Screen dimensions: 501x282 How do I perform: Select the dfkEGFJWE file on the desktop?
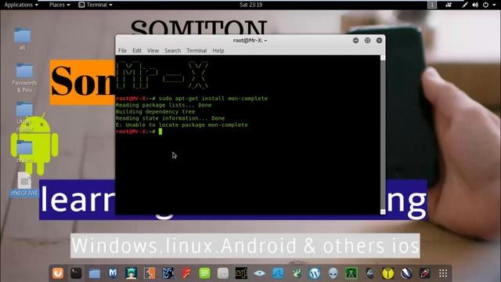24,185
